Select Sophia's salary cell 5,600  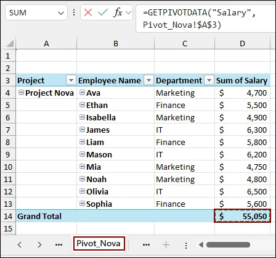[x=242, y=204]
